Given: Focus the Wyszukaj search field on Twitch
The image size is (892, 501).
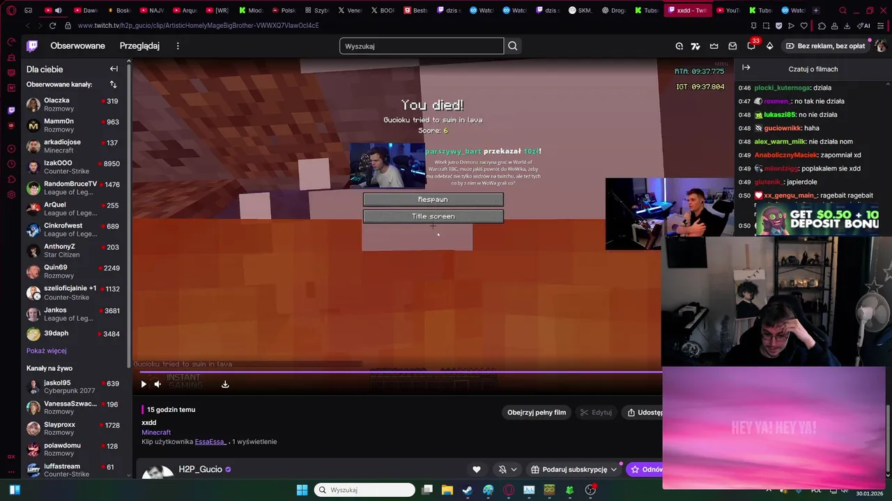Looking at the screenshot, I should [x=421, y=46].
